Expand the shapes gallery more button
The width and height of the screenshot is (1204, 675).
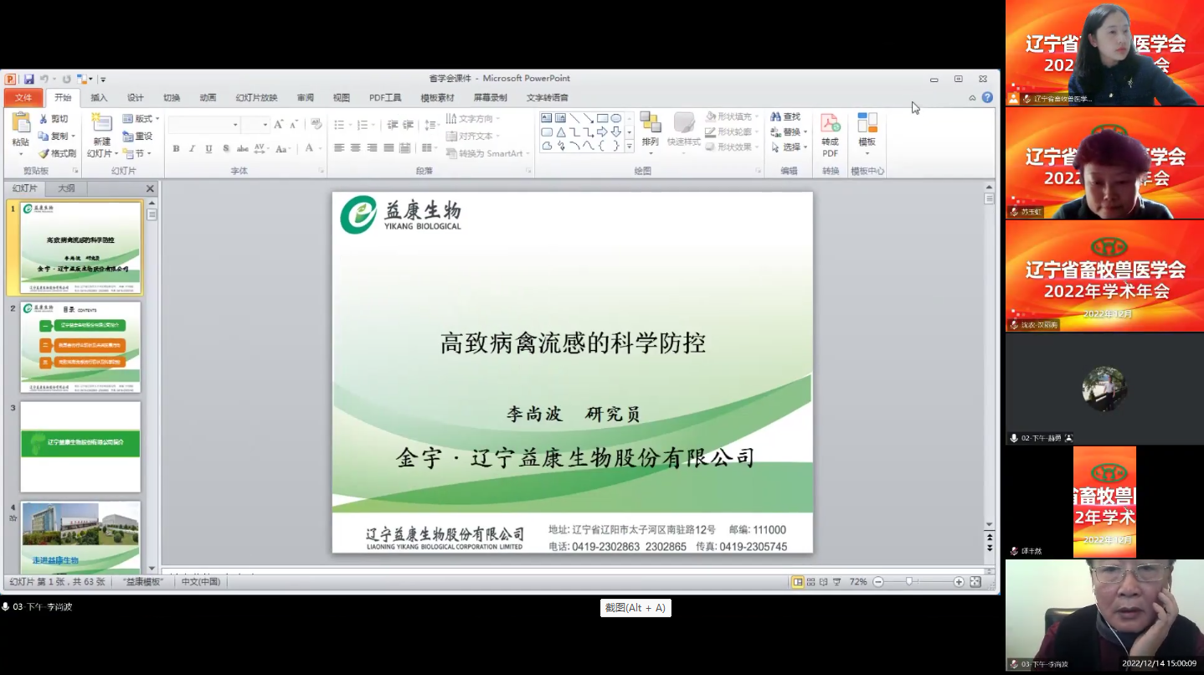pyautogui.click(x=630, y=146)
